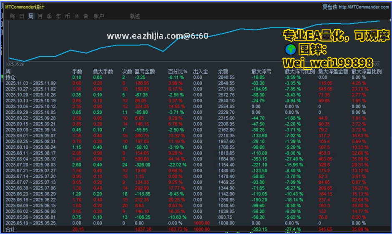The image size is (392, 234).
Task: Open the 季 quarterly tab
Action: click(x=49, y=16)
